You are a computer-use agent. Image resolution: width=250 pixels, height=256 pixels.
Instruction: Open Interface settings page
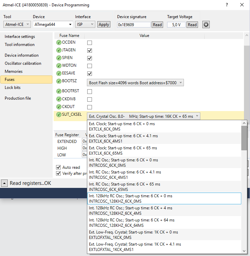tap(20, 37)
